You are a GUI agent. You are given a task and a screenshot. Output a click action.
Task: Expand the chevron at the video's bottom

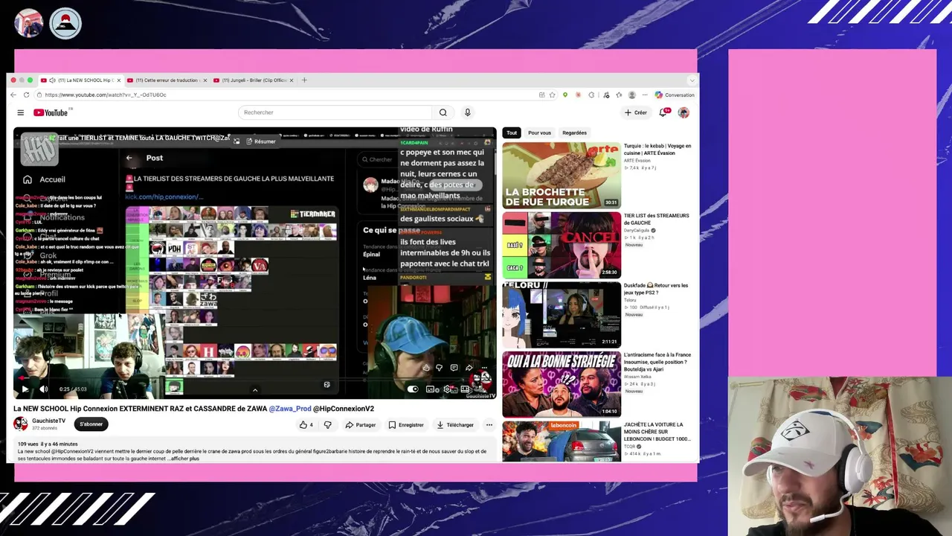pos(255,389)
